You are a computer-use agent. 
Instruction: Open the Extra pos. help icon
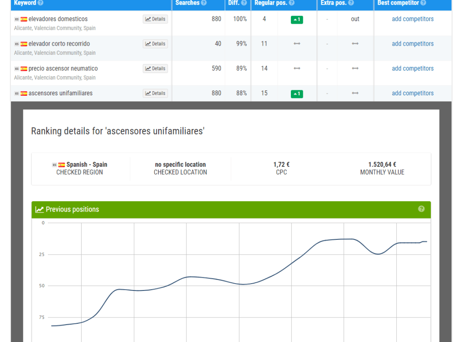[351, 3]
